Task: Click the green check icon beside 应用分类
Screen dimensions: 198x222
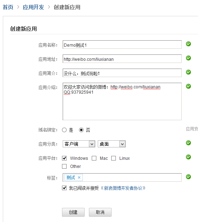Action: pos(188,143)
